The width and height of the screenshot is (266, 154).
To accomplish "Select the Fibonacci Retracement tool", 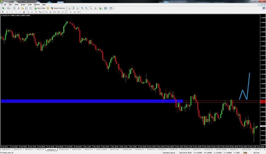I will [28, 12].
